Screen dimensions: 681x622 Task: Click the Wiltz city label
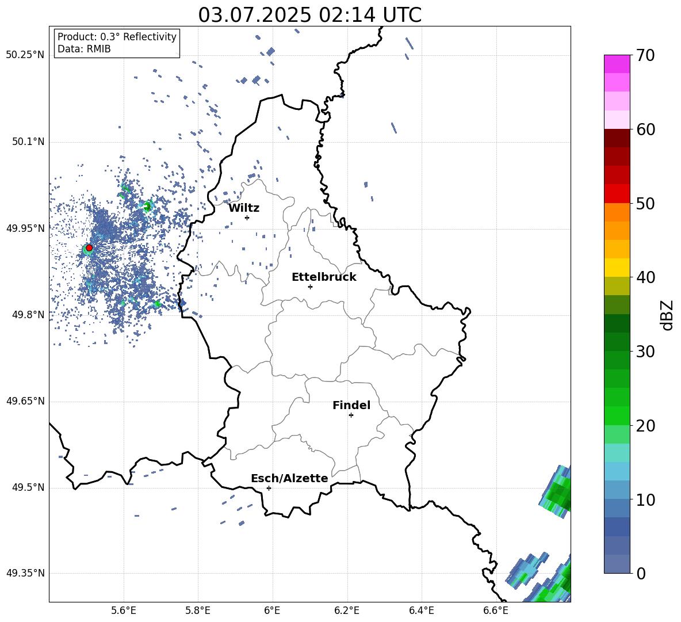pos(244,208)
